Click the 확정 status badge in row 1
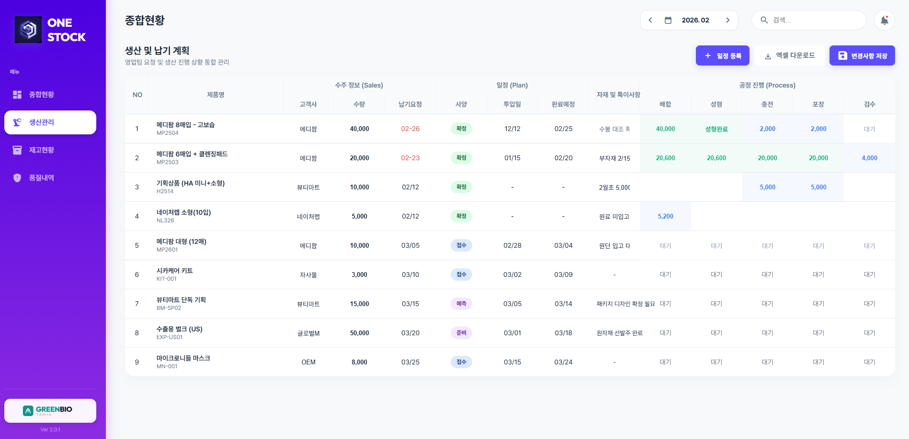The image size is (909, 439). [x=461, y=129]
